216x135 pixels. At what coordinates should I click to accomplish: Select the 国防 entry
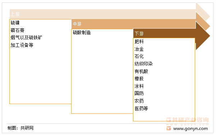coord(139,94)
